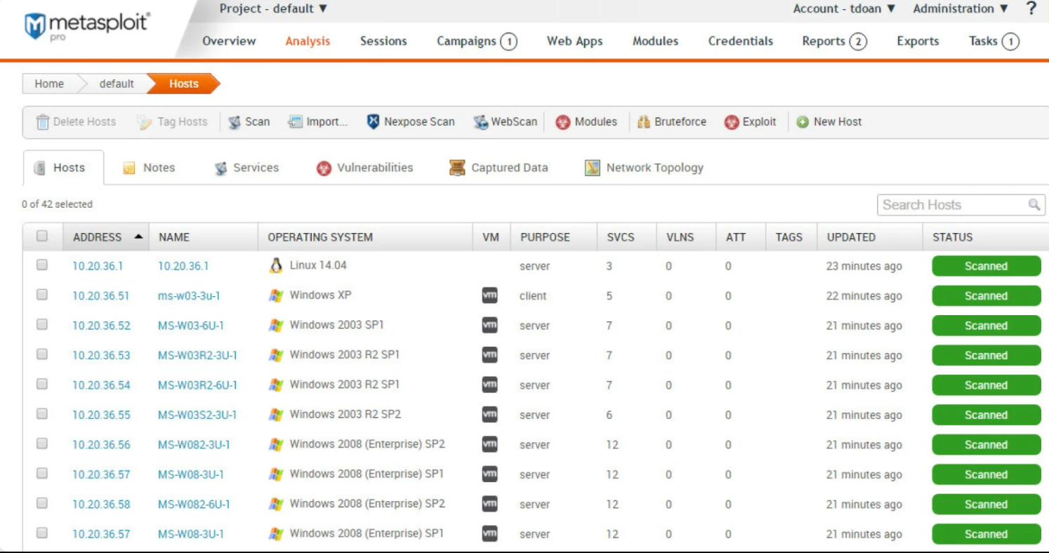Click the Delete Hosts trash icon

(x=43, y=121)
